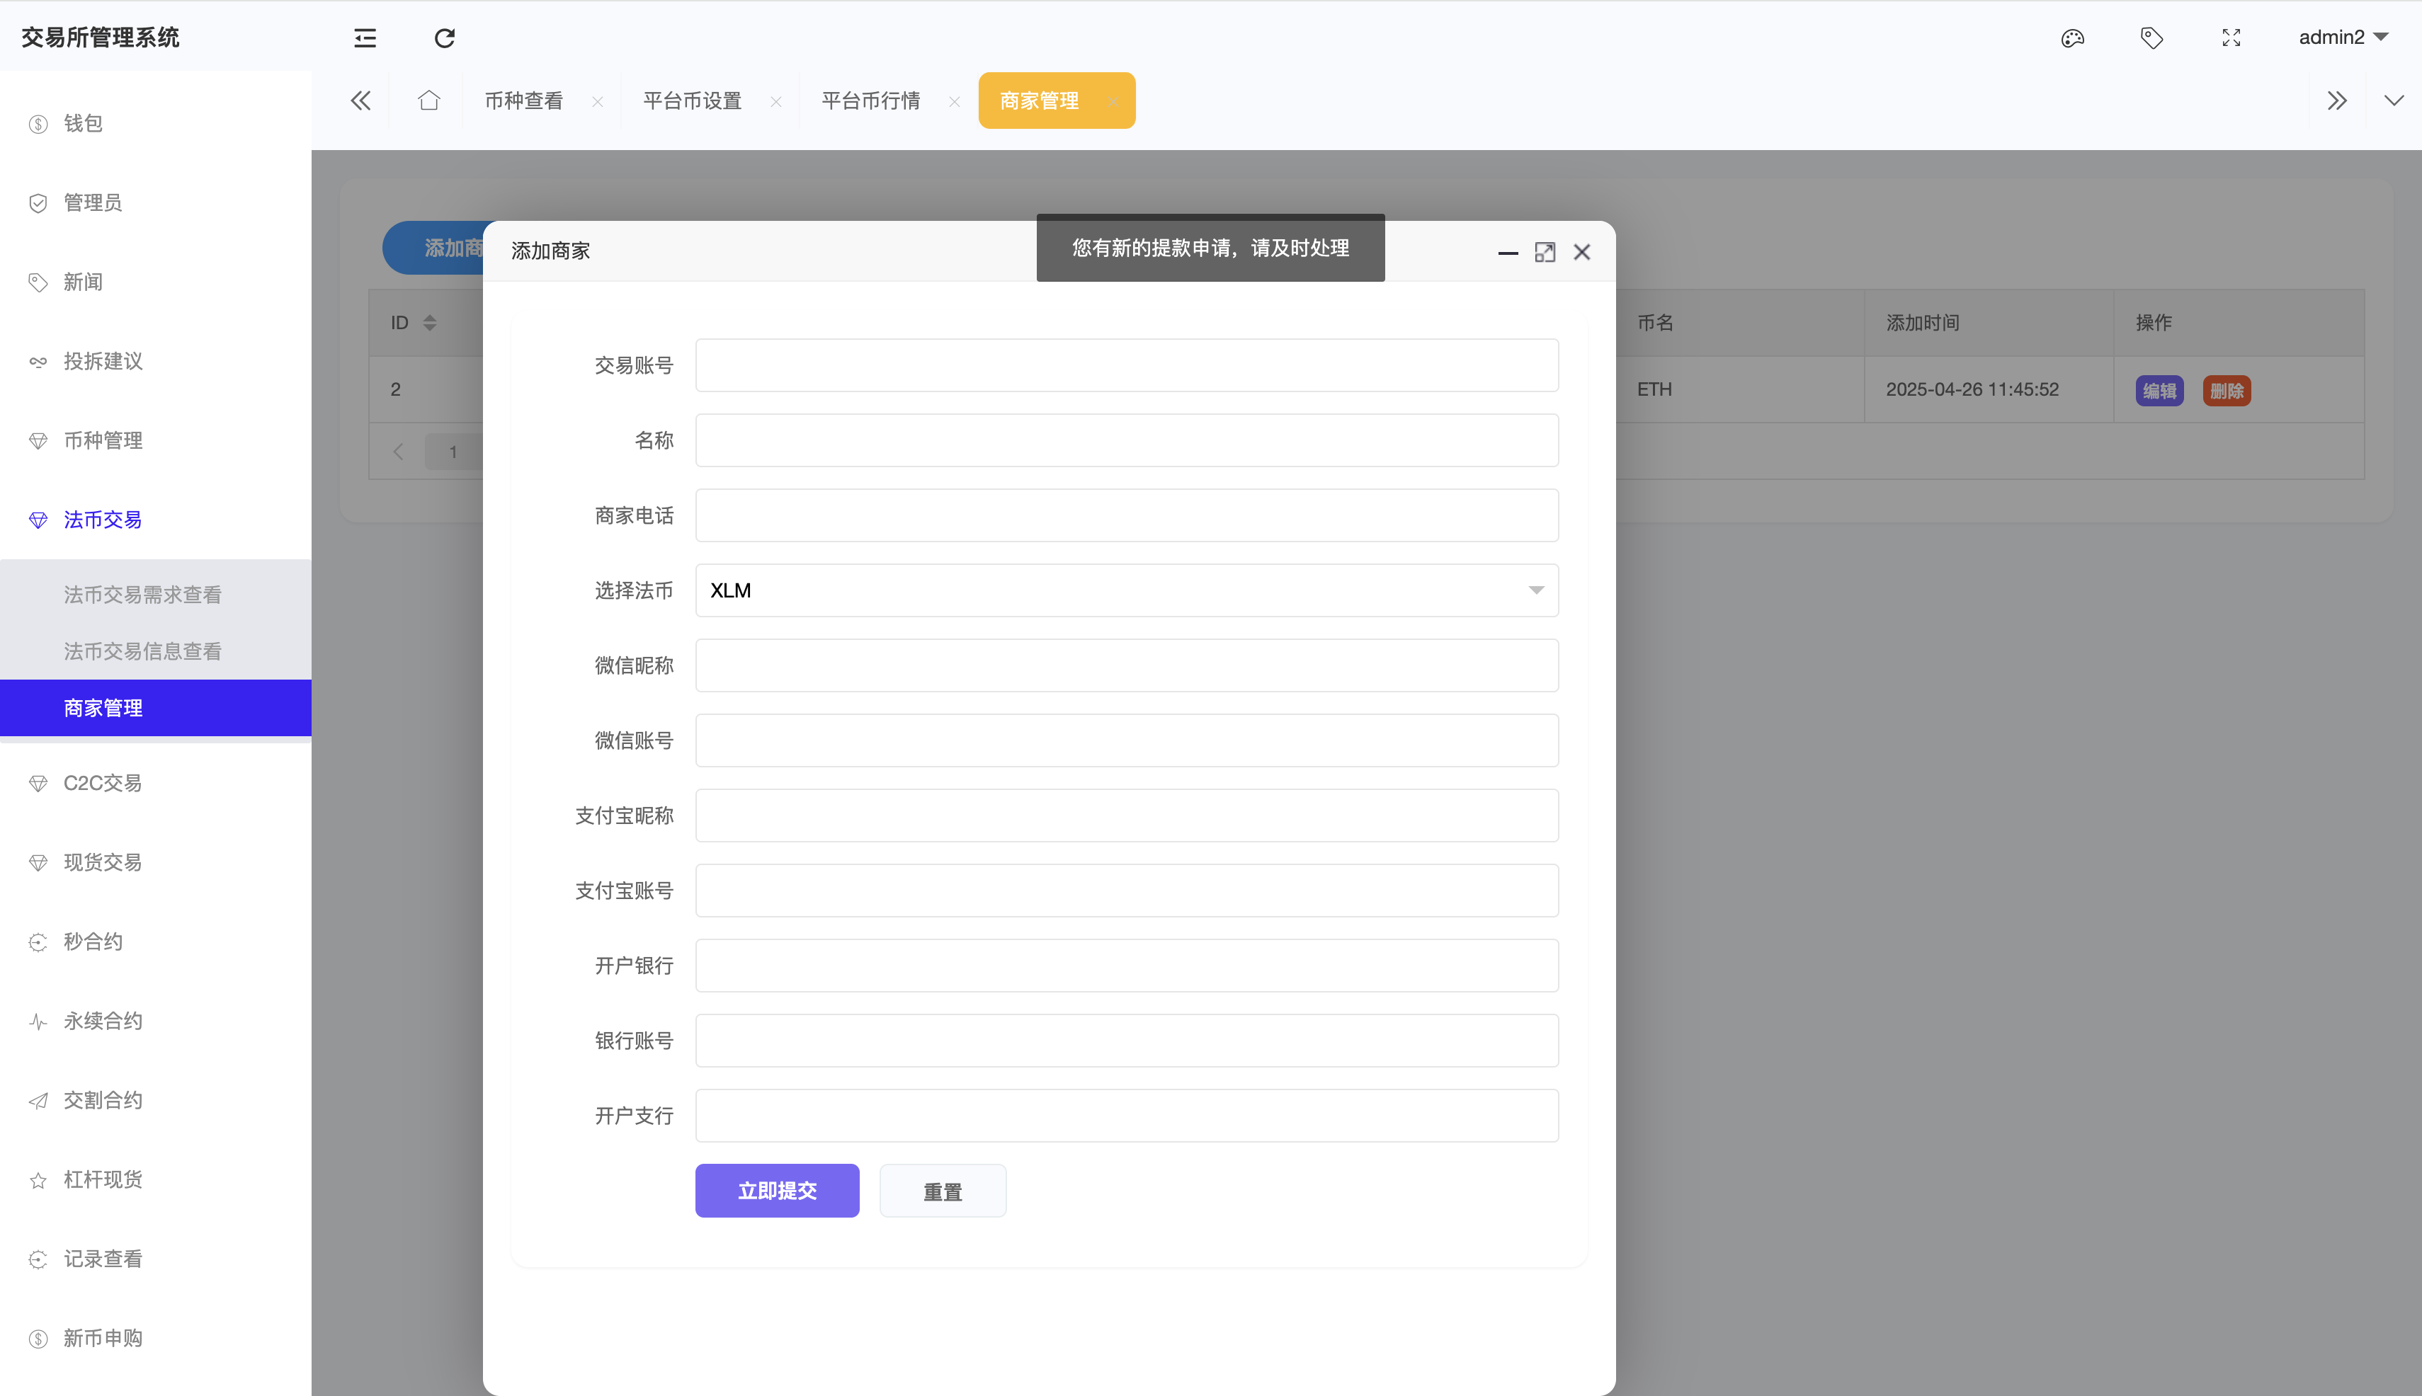
Task: Click the 永续合约 pulse icon
Action: 38,1022
